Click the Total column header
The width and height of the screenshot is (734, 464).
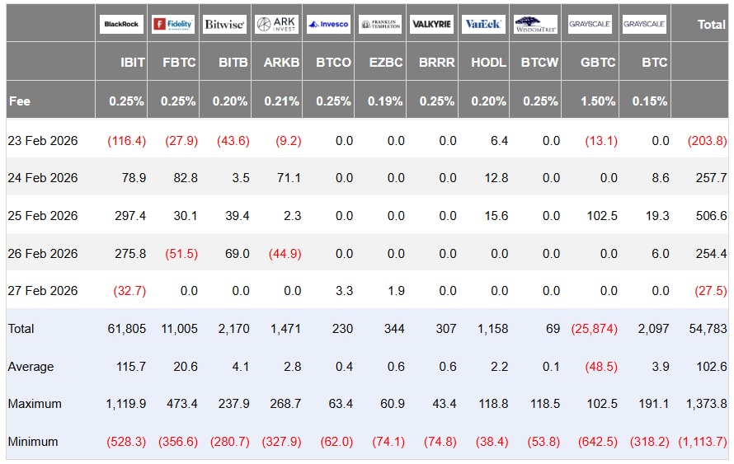coord(711,25)
